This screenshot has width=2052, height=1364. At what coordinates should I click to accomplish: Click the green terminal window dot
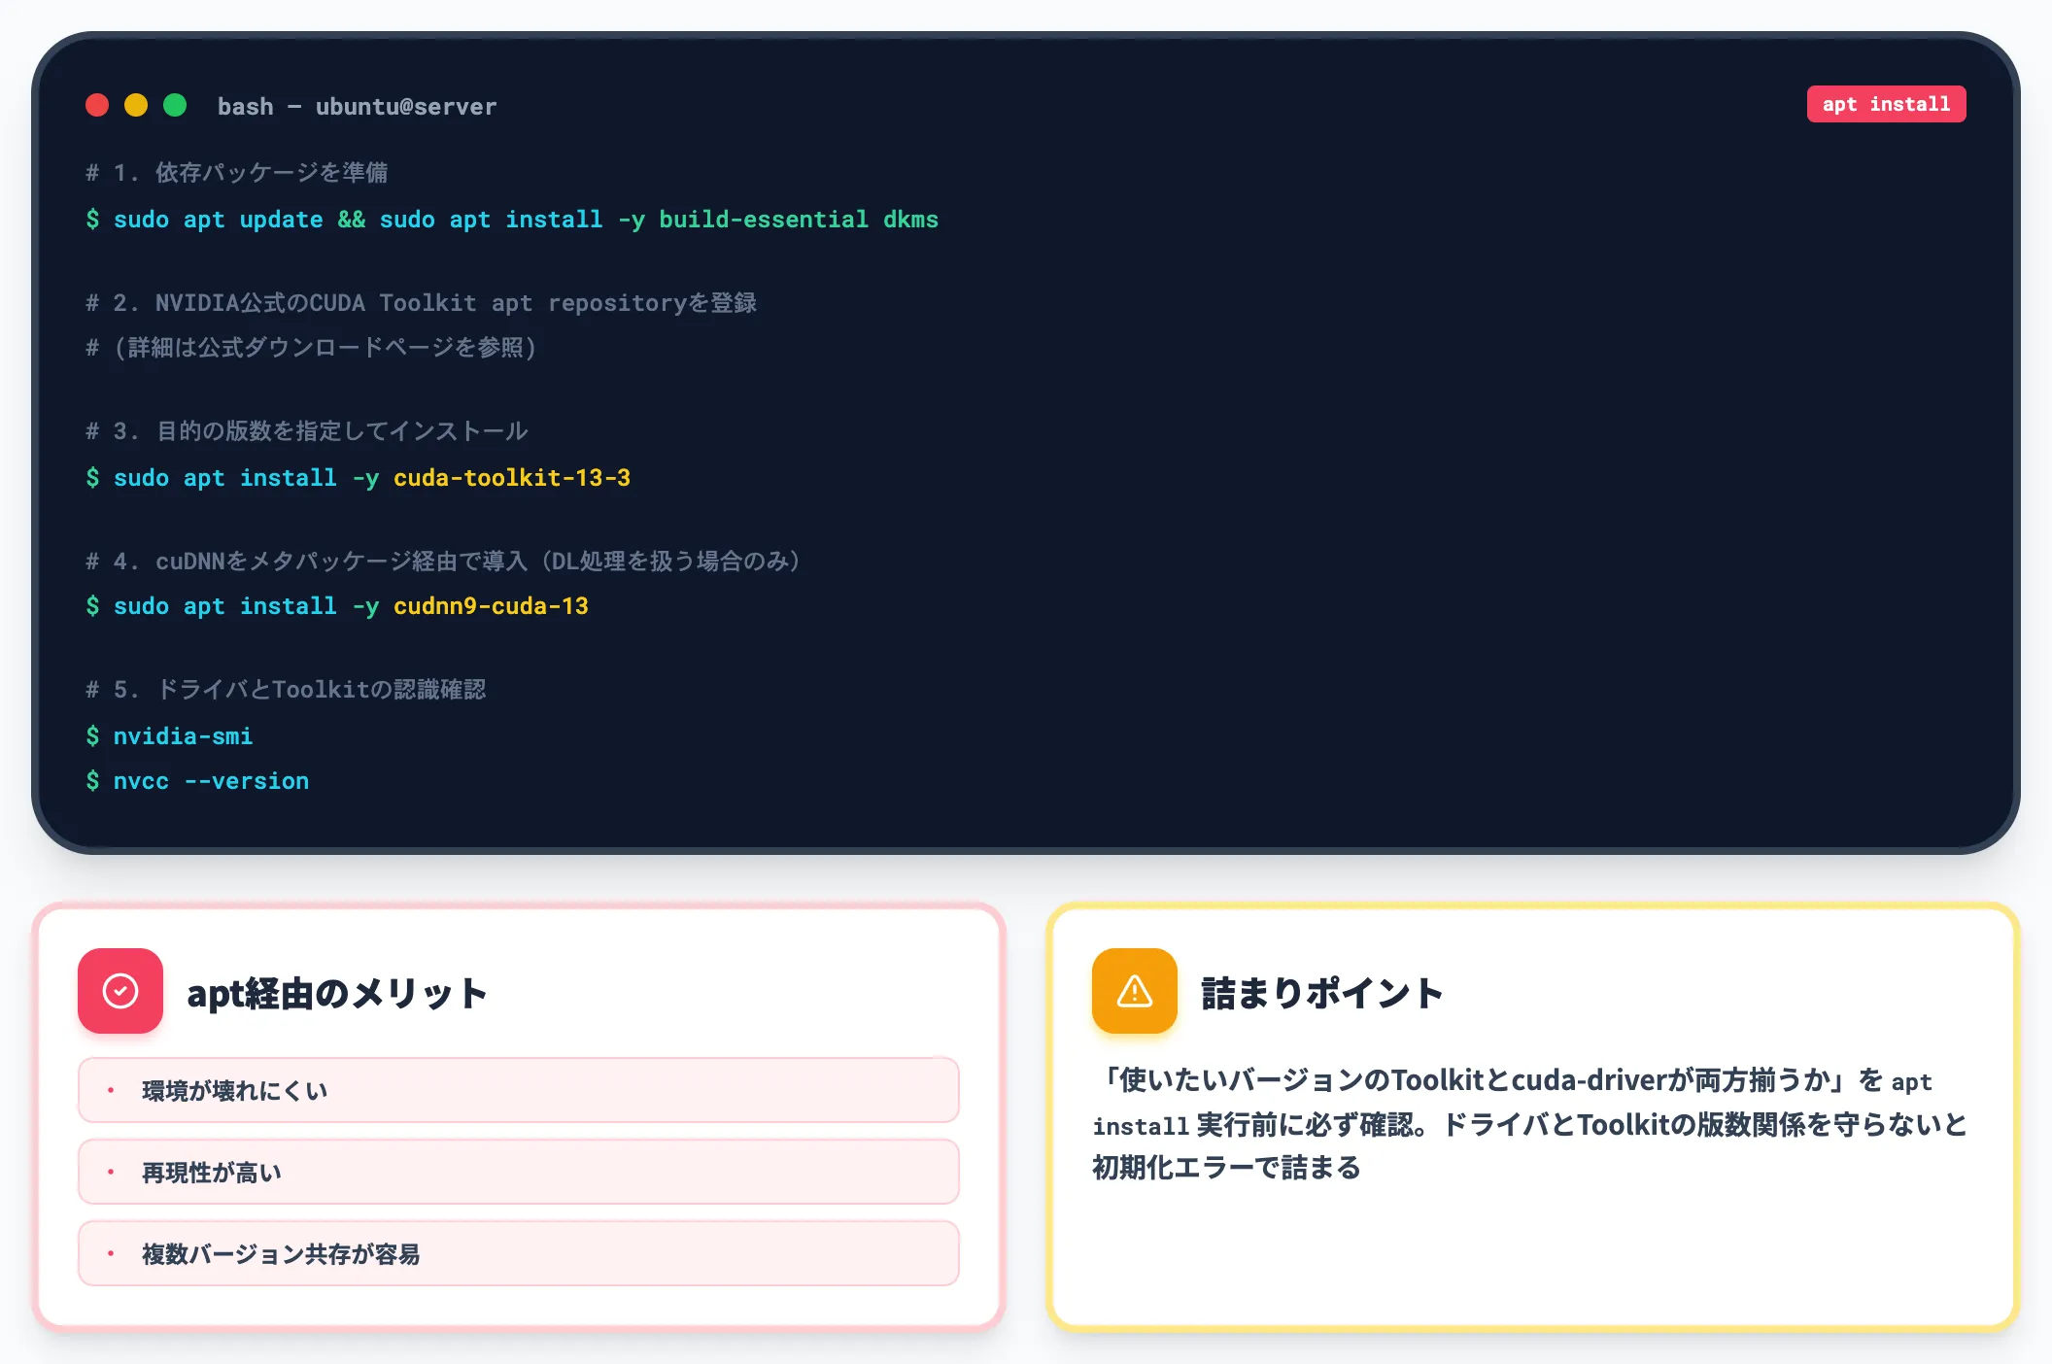coord(175,105)
